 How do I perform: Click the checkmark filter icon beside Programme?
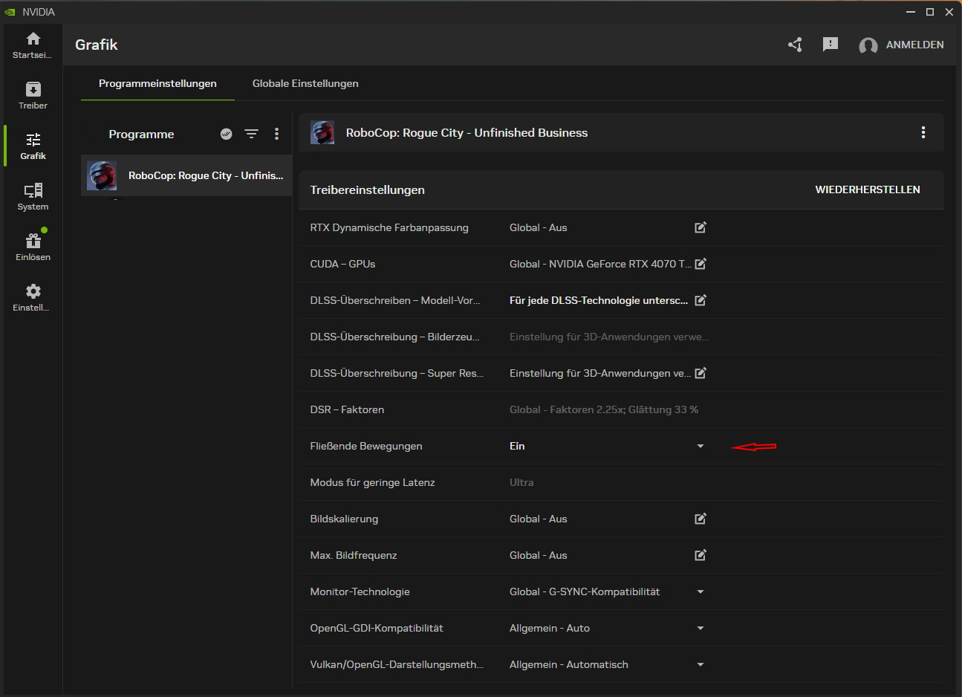coord(227,134)
